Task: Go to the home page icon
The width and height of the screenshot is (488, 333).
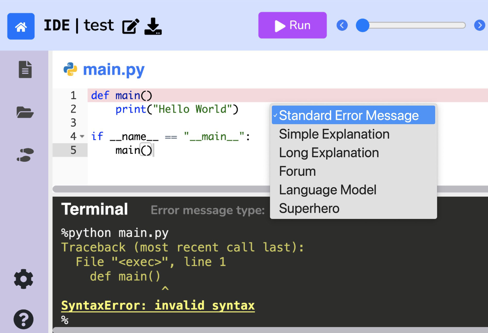Action: 21,26
